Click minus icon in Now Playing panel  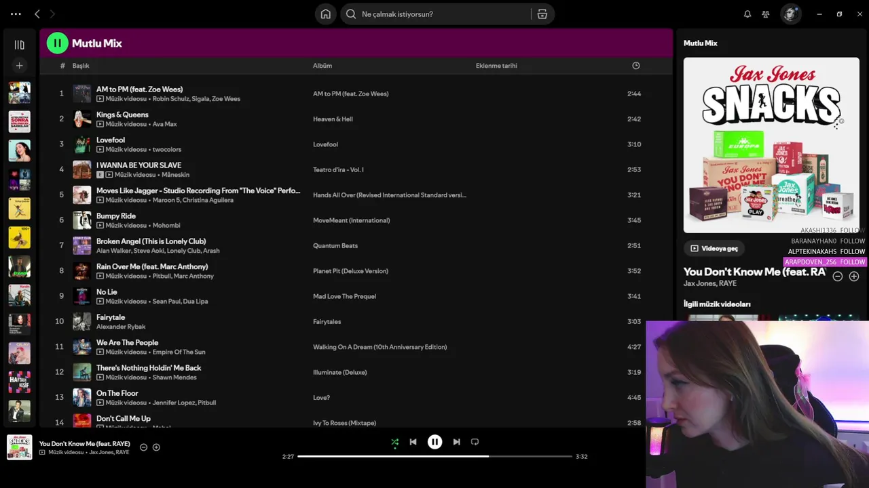[838, 277]
